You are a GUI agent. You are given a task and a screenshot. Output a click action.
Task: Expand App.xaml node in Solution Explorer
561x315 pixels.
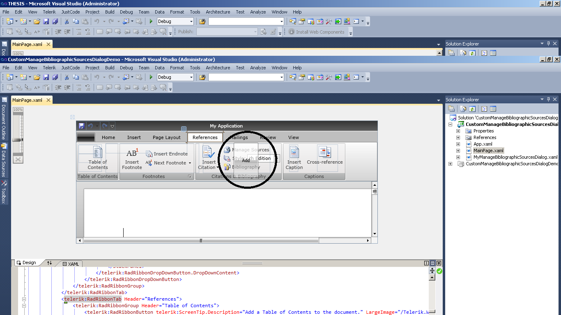coord(458,144)
